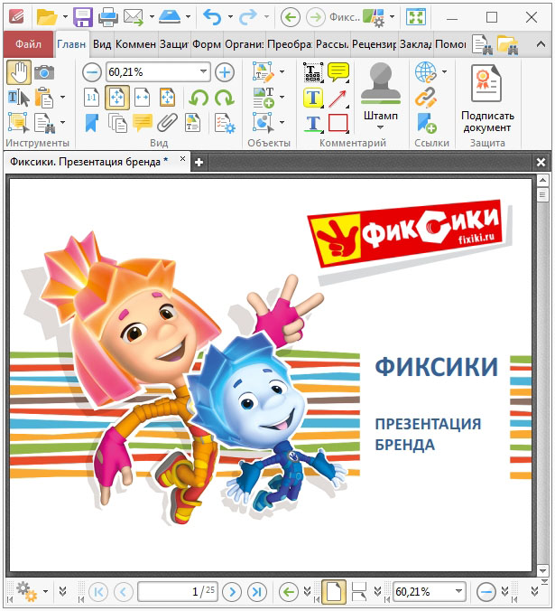Screen dimensions: 555x611
Task: Open the bottom zoom level dropdown
Action: 458,592
